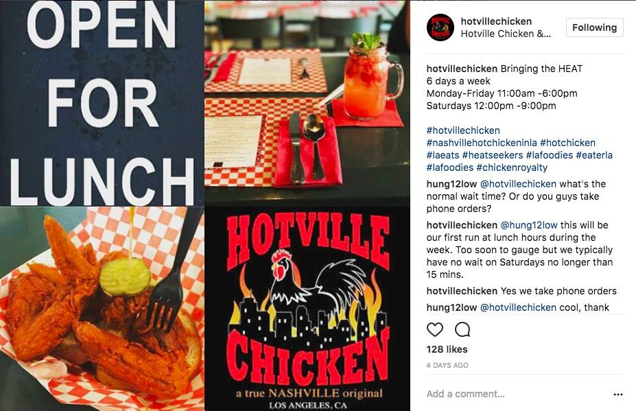Click the OPEN FOR LUNCH image tile

102,103
